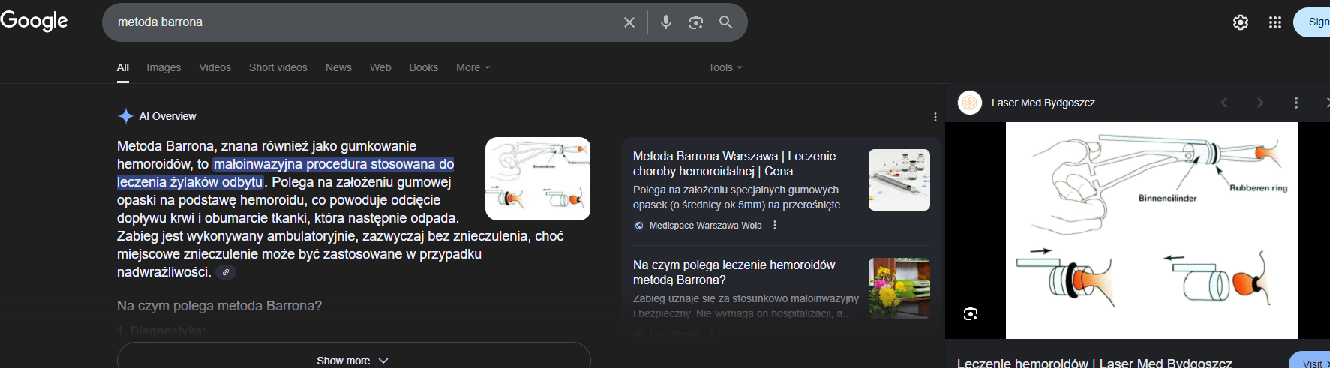The image size is (1330, 368).
Task: Open quick settings gear icon
Action: click(x=1241, y=22)
